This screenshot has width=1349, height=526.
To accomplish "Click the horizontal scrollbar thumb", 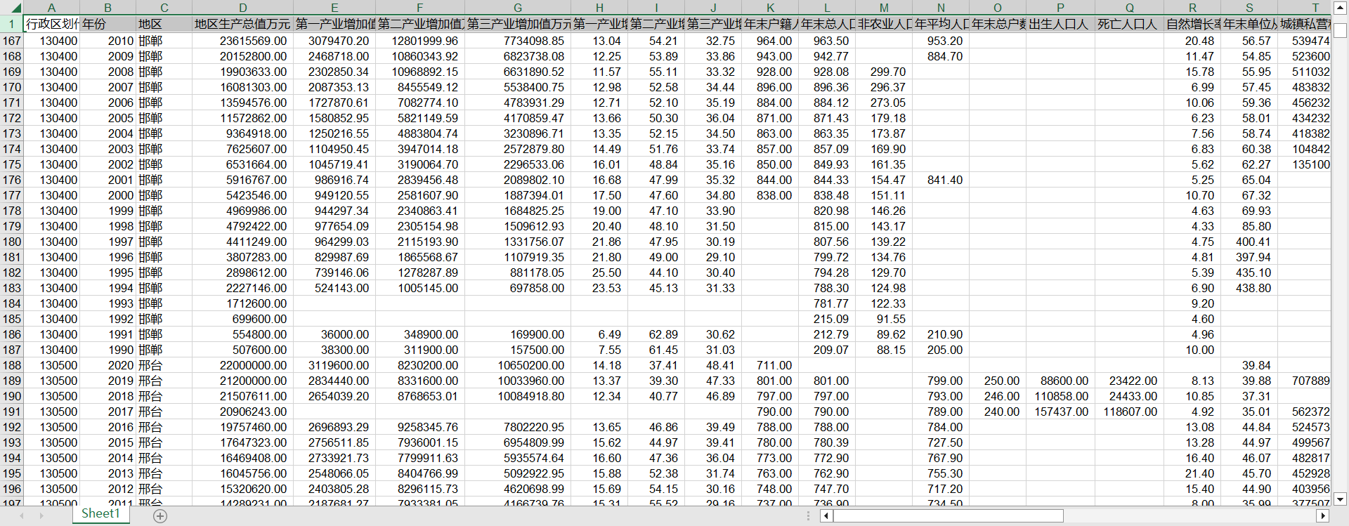I will click(949, 516).
